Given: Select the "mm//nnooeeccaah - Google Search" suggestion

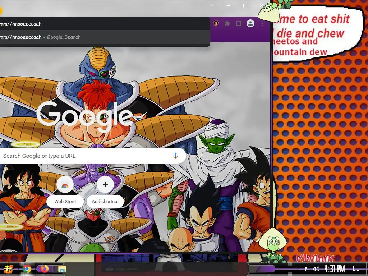Looking at the screenshot, I should tap(105, 37).
